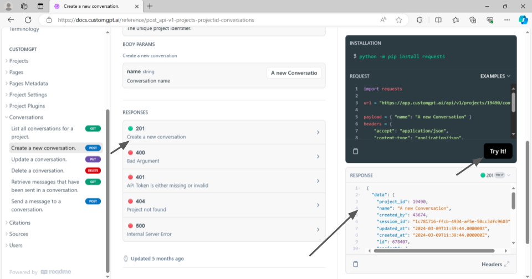The width and height of the screenshot is (532, 279).
Task: Close the 'Create a new conversation.' tab
Action: [x=137, y=7]
